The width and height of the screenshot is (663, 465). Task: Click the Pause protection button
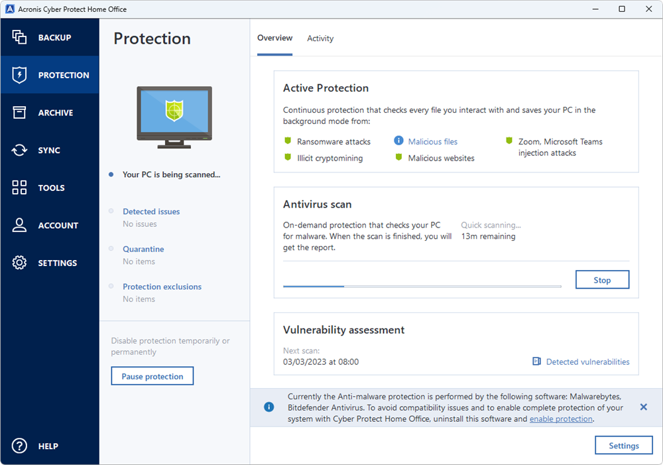tap(152, 376)
